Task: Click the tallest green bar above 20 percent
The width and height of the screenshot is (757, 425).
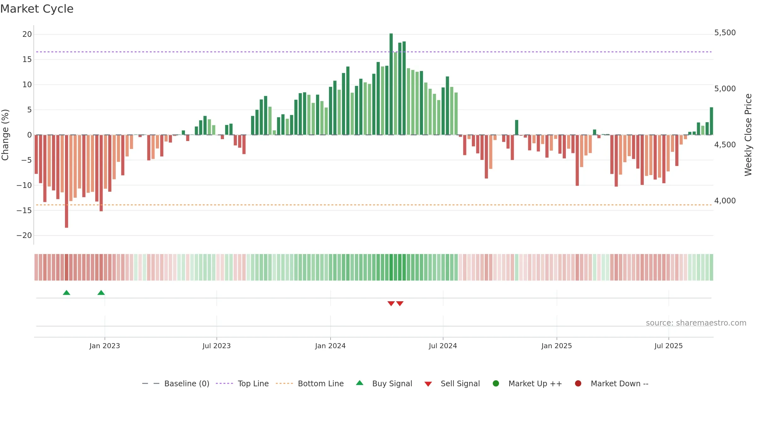Action: pos(391,84)
